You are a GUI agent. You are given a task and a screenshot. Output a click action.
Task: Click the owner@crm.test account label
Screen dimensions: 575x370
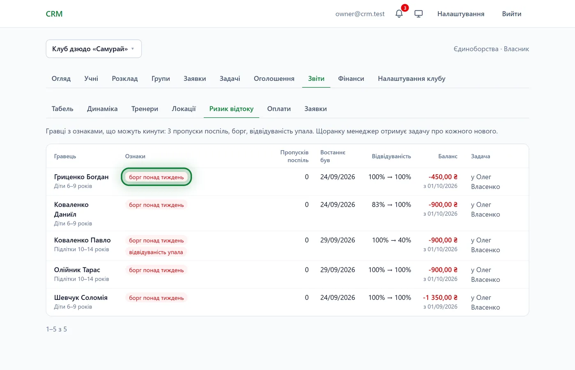pos(360,14)
